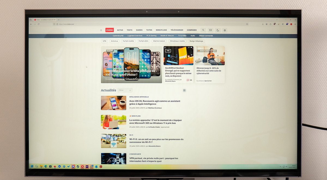Image resolution: width=327 pixels, height=180 pixels.
Task: Open the cybersecurity suite discount thumbnail
Action: point(210,56)
